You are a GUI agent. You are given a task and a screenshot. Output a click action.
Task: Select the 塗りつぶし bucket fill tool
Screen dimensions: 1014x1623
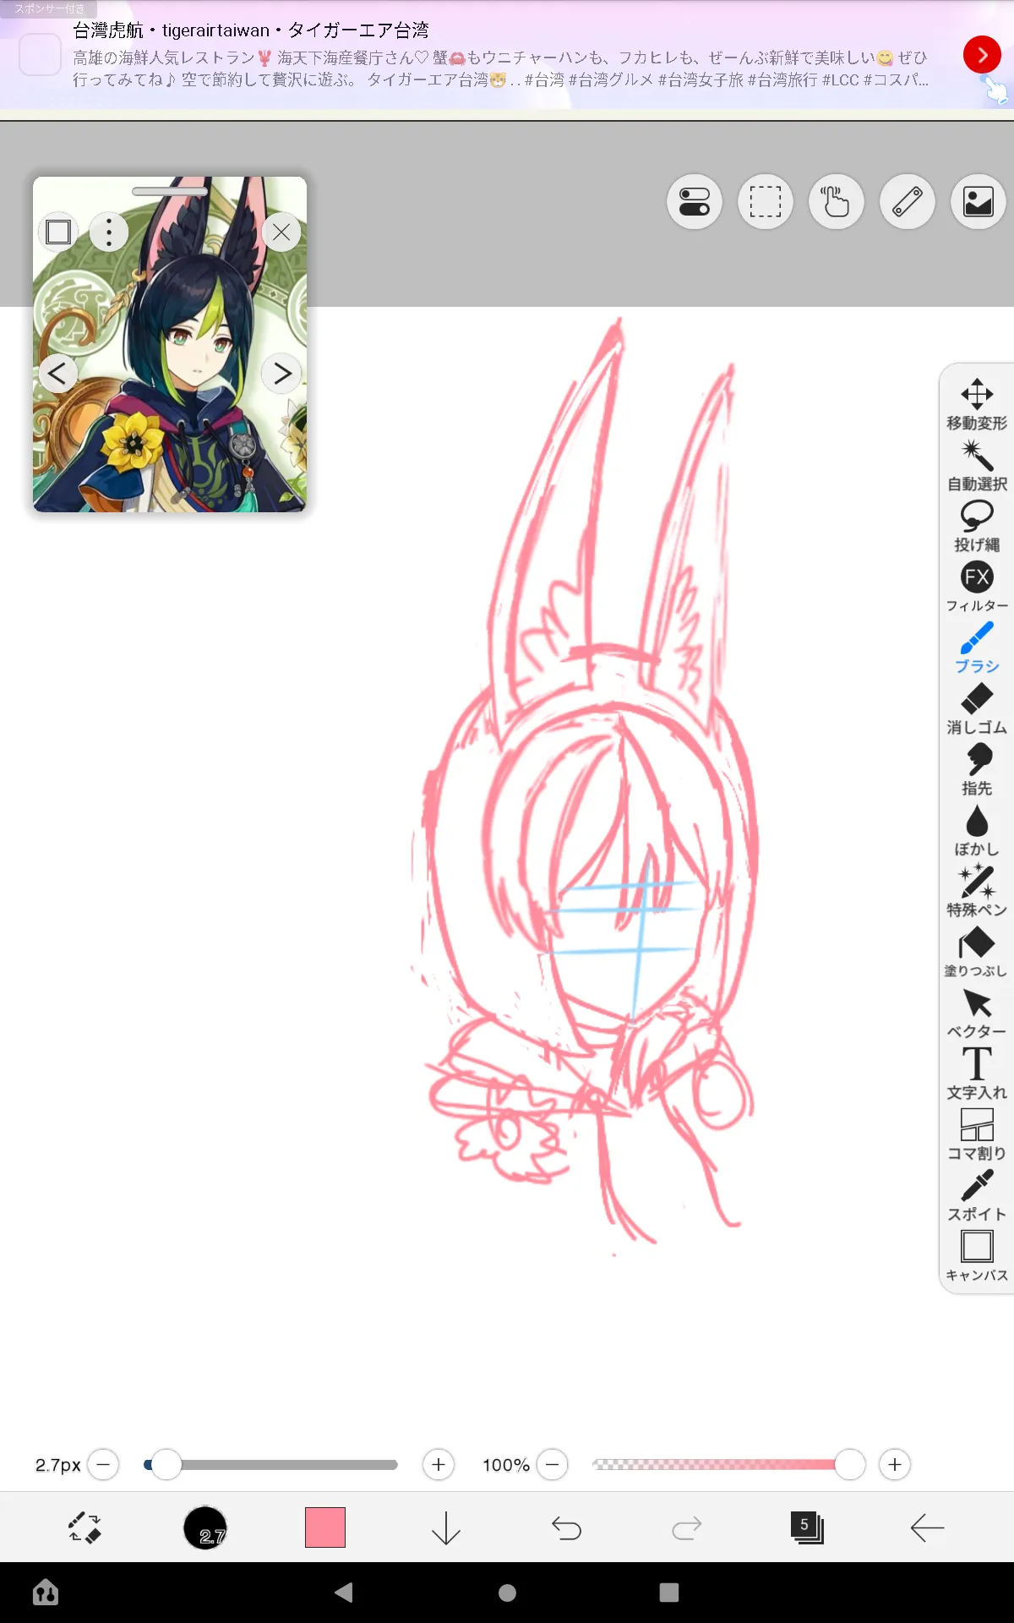click(x=977, y=952)
